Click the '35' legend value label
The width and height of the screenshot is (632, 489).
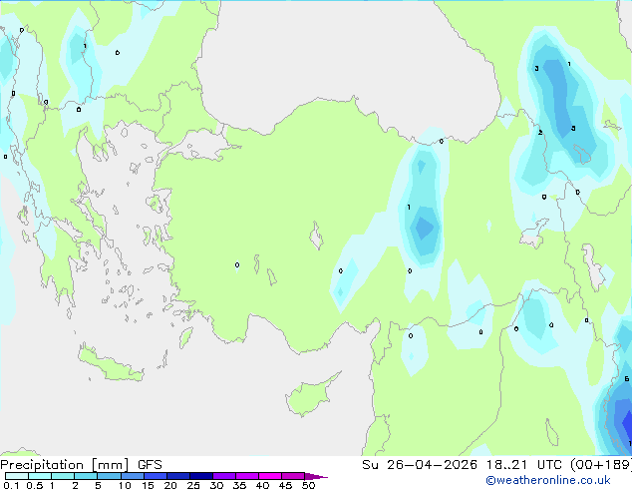(239, 485)
